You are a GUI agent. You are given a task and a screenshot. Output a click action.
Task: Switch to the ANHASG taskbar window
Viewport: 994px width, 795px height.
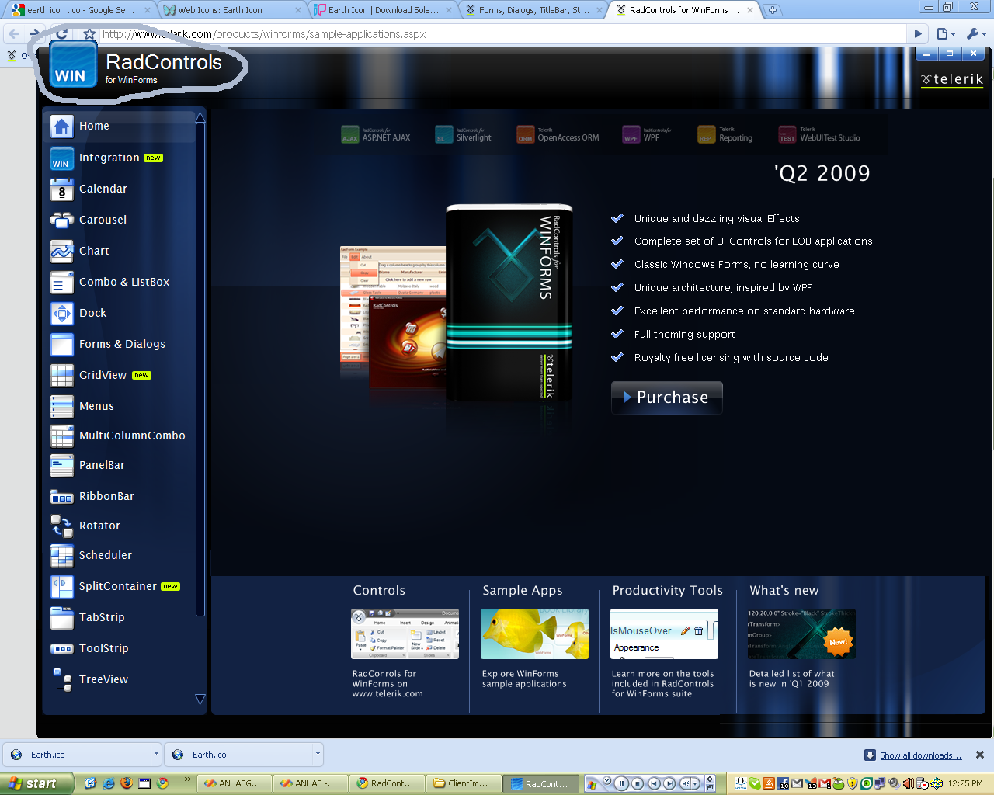point(232,783)
